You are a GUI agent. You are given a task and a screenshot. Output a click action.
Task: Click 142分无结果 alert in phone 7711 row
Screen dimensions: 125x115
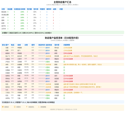(68, 90)
